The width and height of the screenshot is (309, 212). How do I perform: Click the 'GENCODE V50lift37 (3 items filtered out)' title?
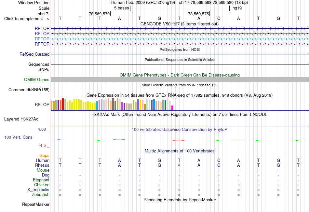click(x=179, y=24)
